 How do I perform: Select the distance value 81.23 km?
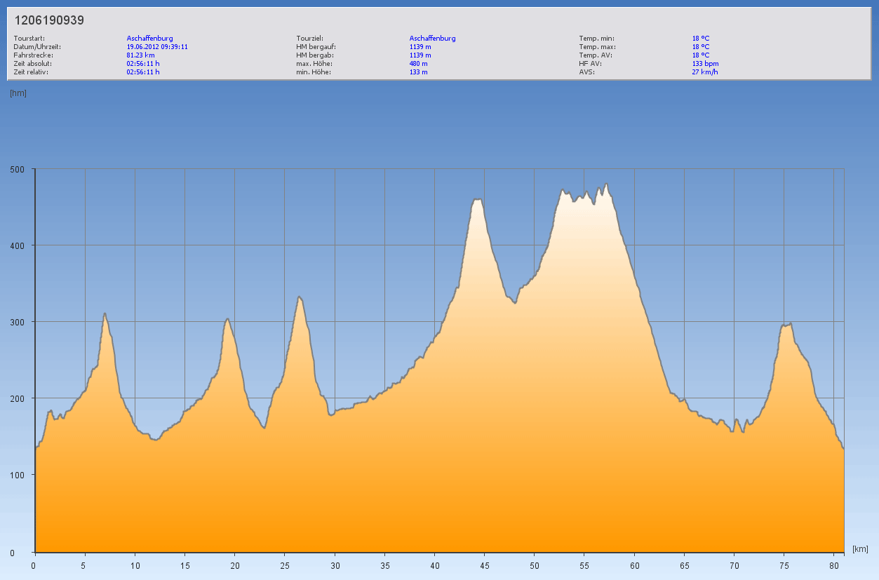pos(140,55)
